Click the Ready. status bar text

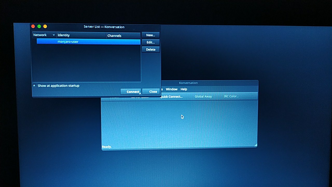pos(107,147)
